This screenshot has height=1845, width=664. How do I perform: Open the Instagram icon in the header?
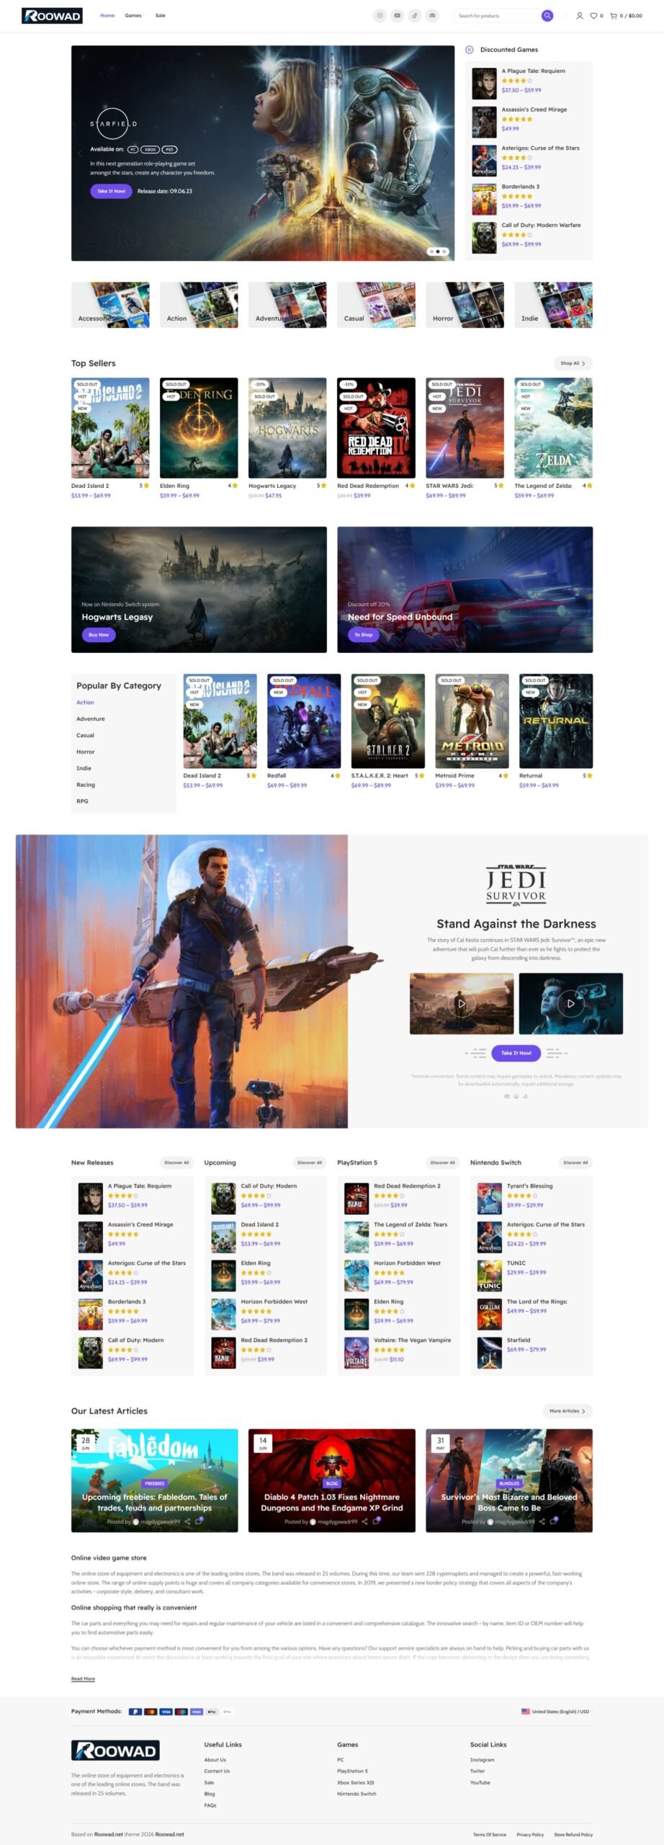click(x=380, y=15)
